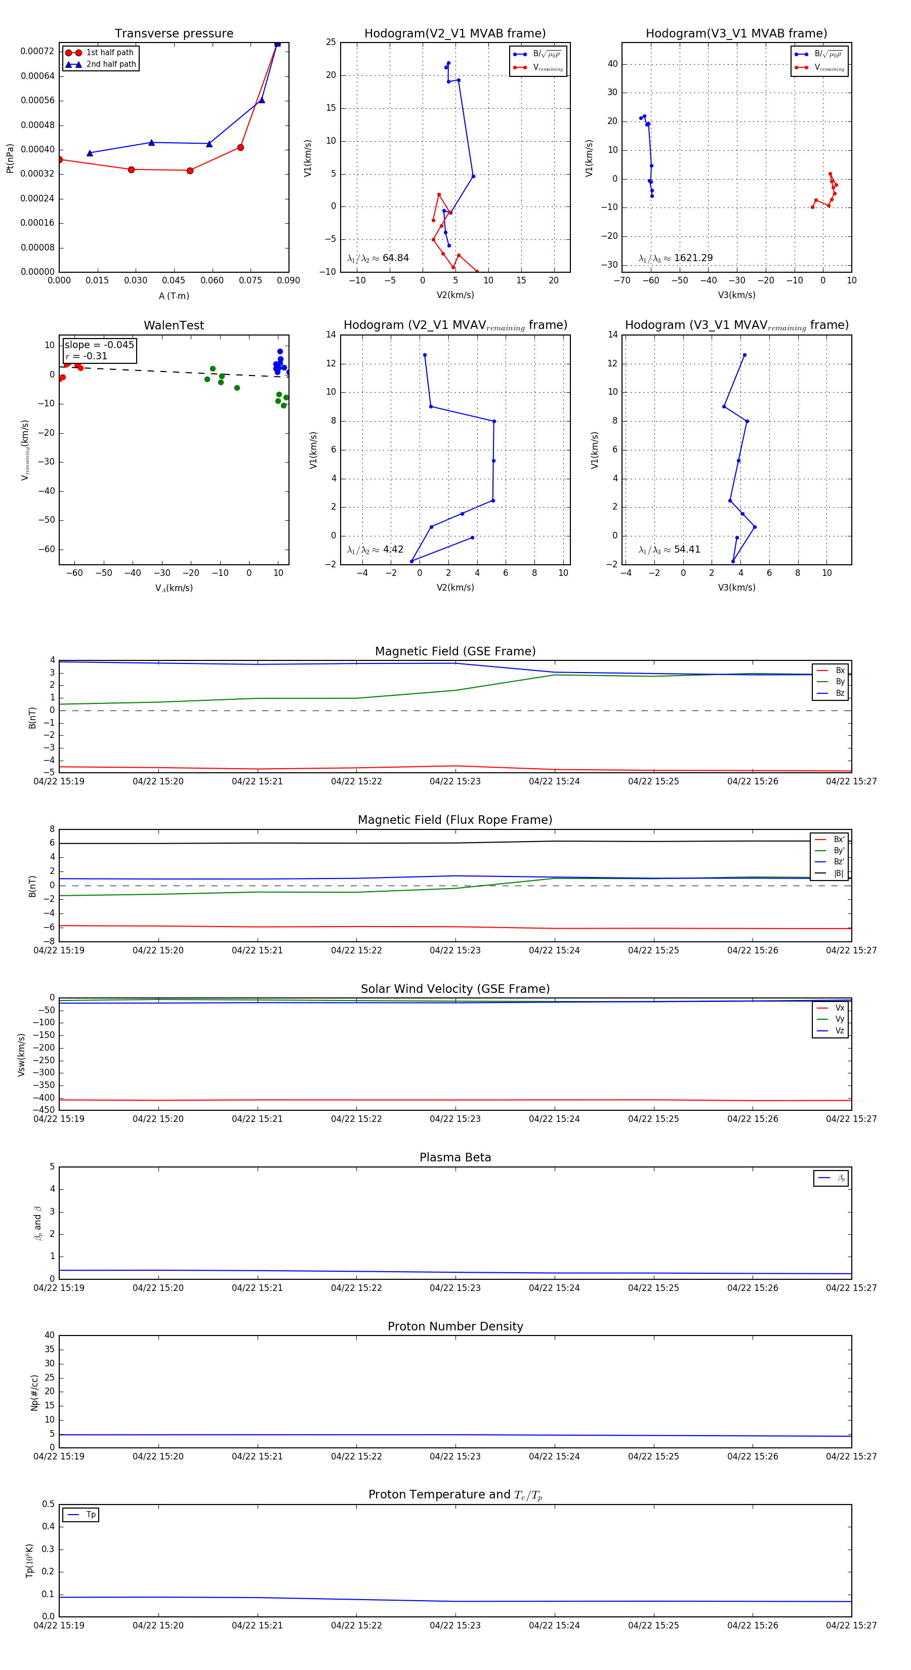Click the 'r = -0.31' annotation
This screenshot has height=1670, width=911.
[86, 356]
